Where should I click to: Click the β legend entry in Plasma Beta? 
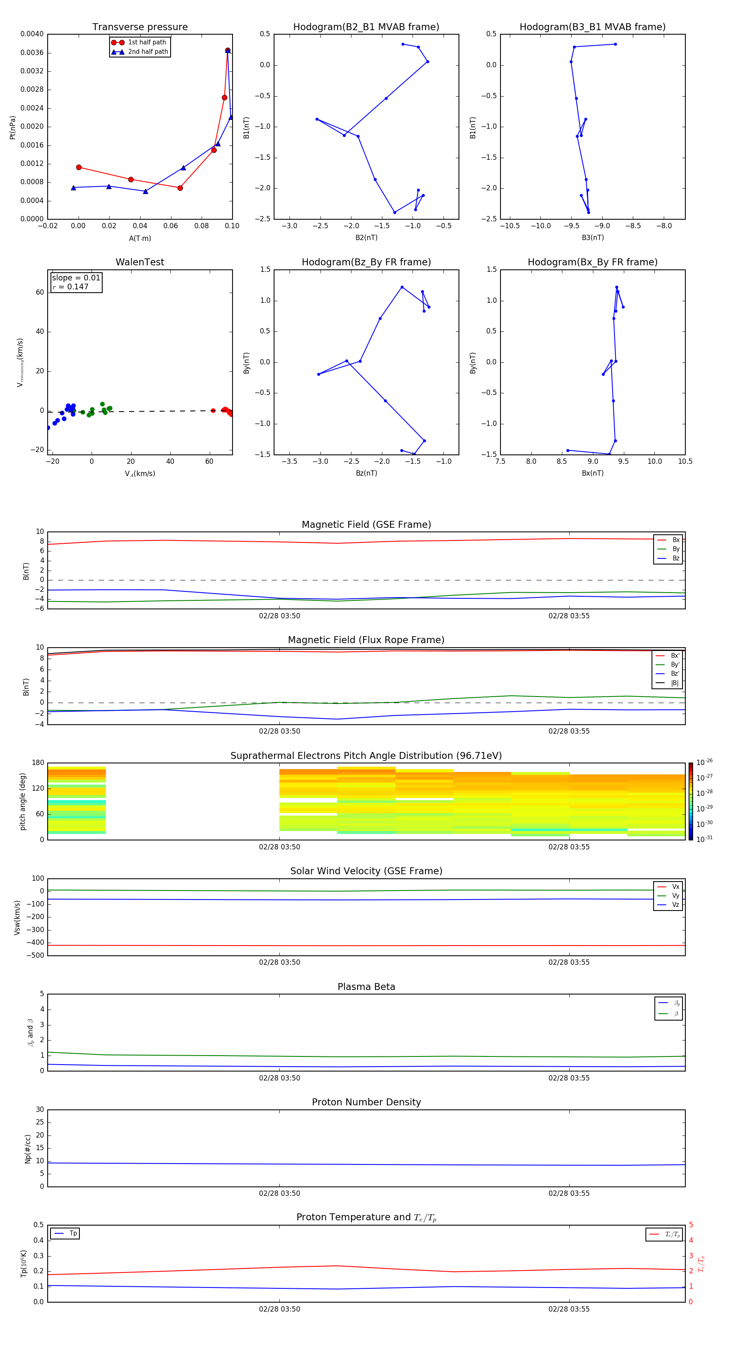[x=669, y=1014]
